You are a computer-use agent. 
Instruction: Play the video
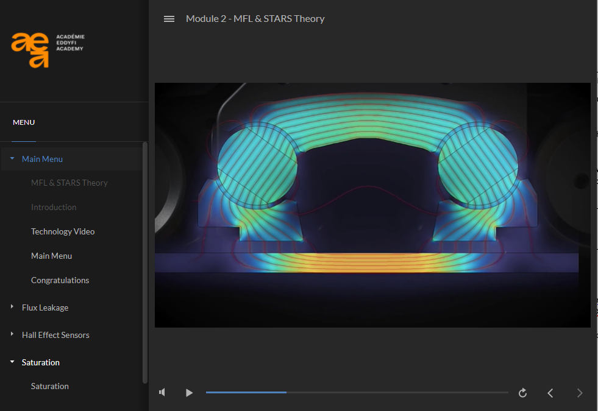[x=189, y=393]
